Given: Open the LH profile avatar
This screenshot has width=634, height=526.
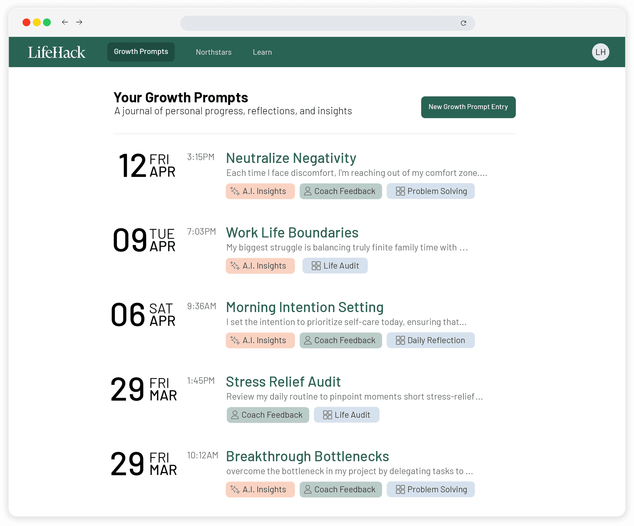Looking at the screenshot, I should pyautogui.click(x=600, y=52).
